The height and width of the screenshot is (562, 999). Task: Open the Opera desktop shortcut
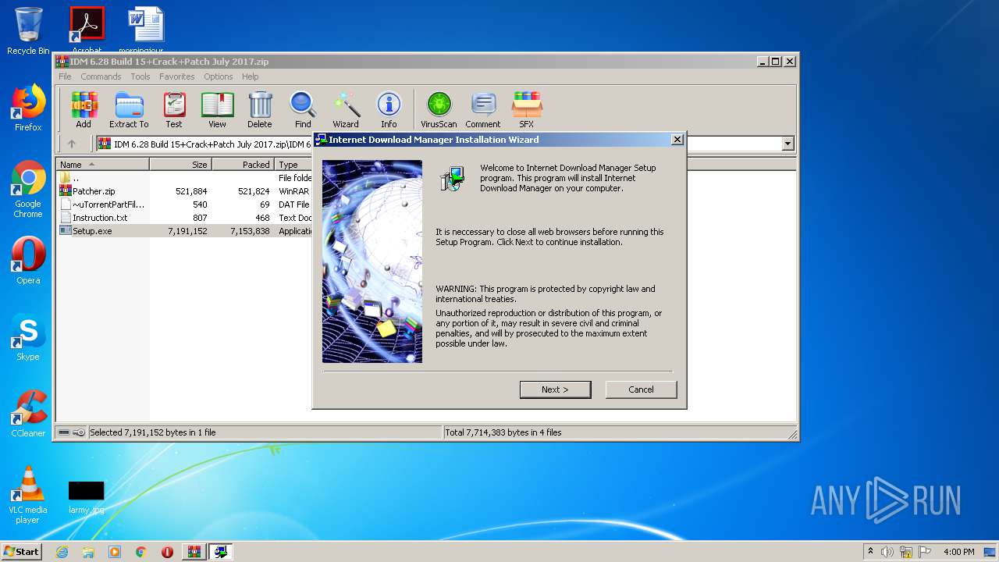(x=28, y=261)
